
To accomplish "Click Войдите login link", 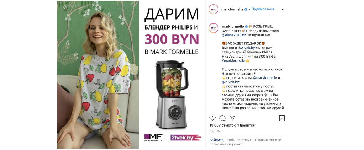I will click(x=216, y=140).
